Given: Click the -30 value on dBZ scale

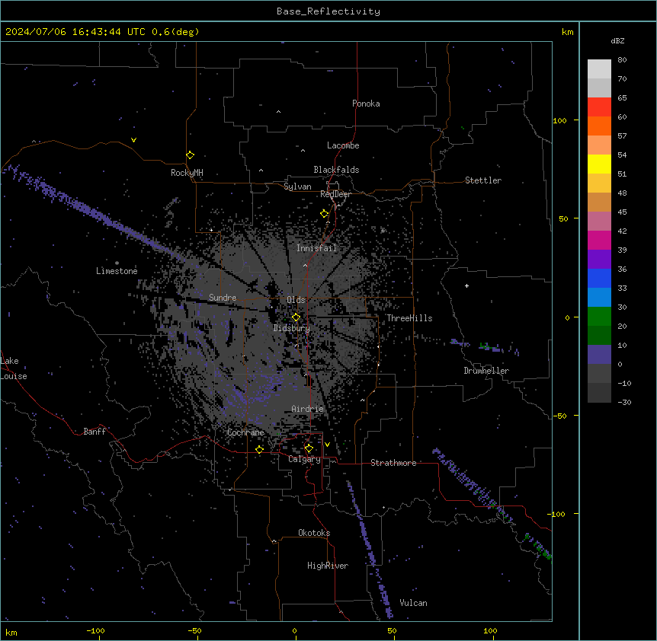Looking at the screenshot, I should coord(624,402).
